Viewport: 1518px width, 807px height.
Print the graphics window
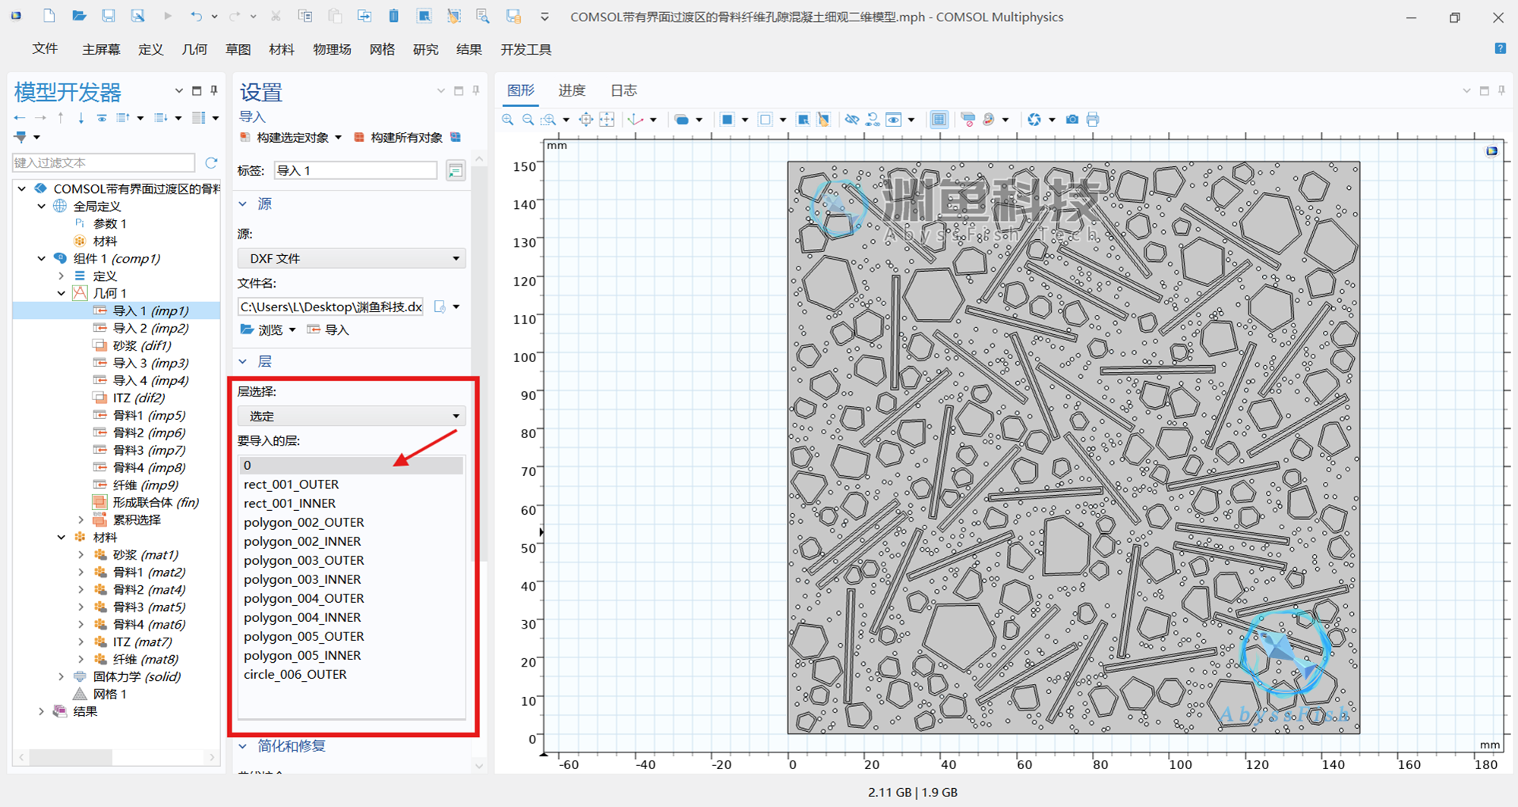pos(1092,119)
